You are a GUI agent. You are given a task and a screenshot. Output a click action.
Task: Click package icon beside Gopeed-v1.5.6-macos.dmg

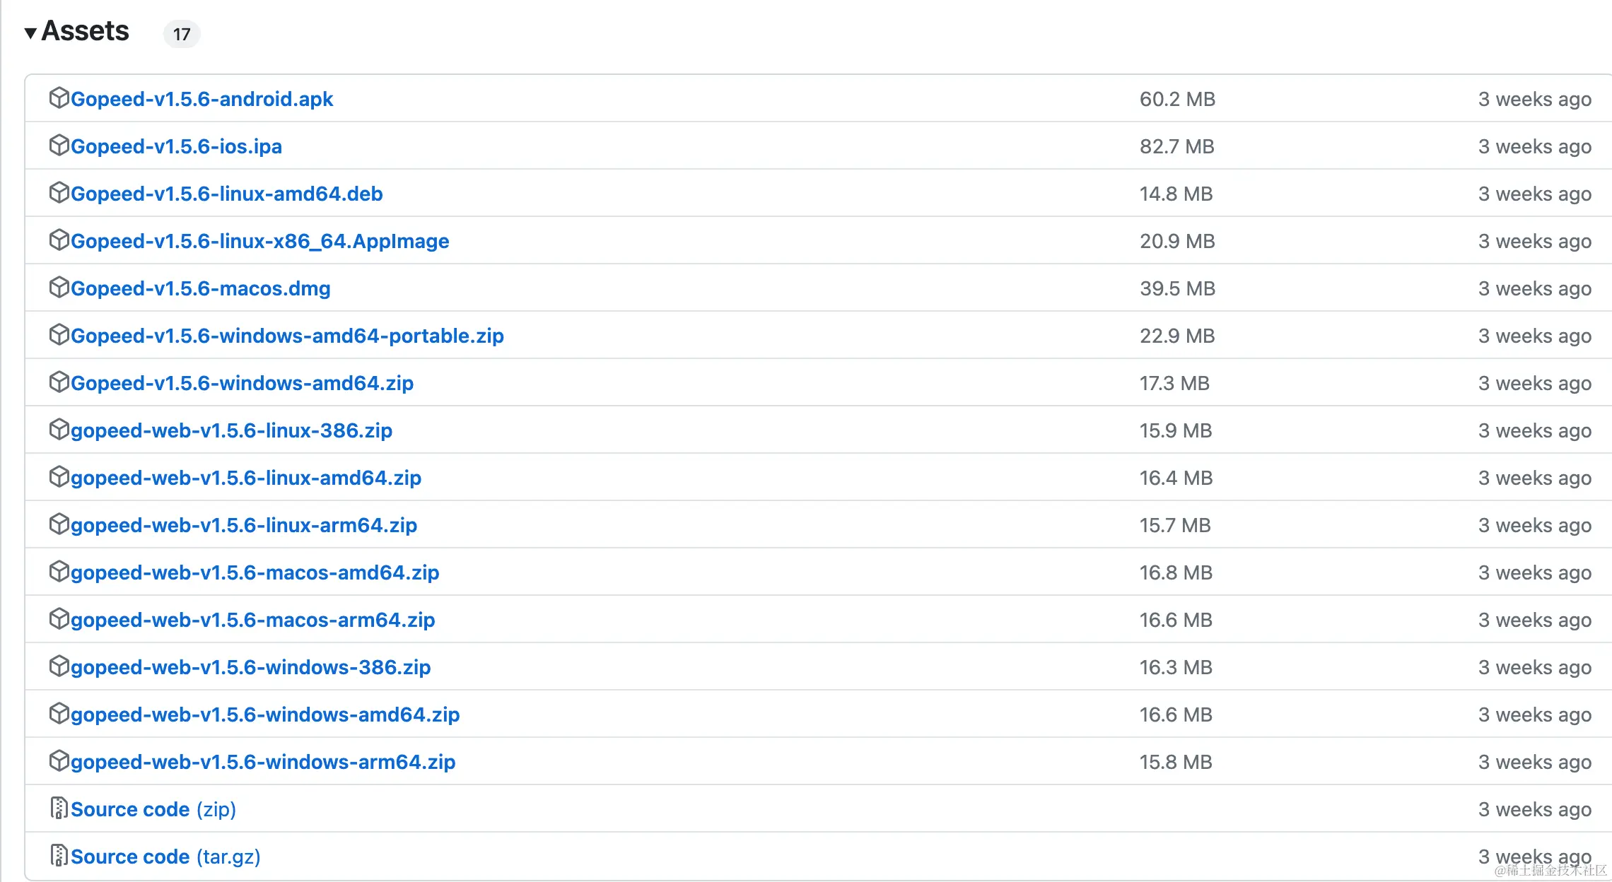pos(59,287)
